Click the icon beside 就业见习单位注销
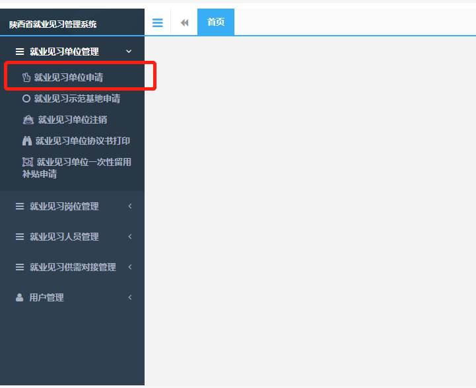476x388 pixels. [28, 120]
